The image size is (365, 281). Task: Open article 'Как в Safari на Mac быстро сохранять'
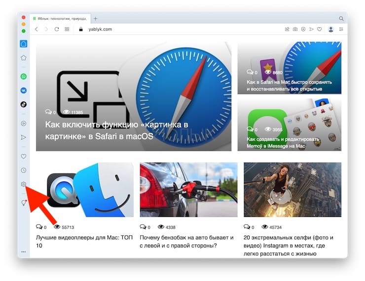pyautogui.click(x=289, y=86)
